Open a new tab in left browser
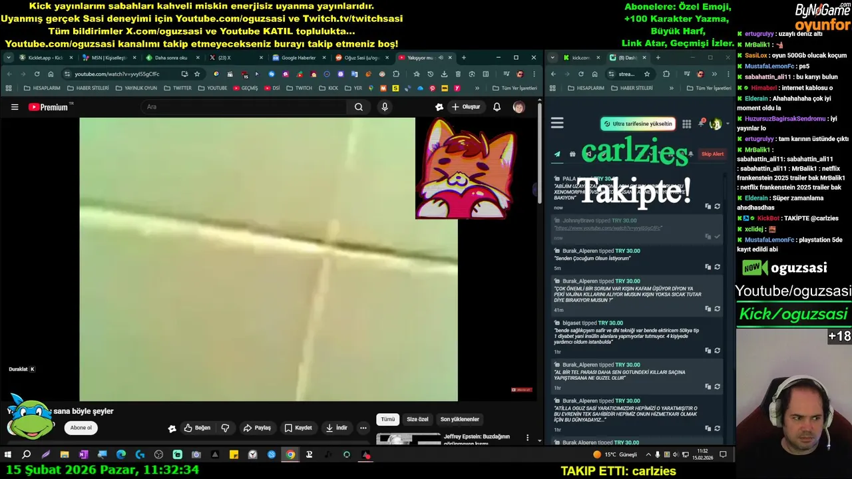The width and height of the screenshot is (852, 479). point(463,58)
